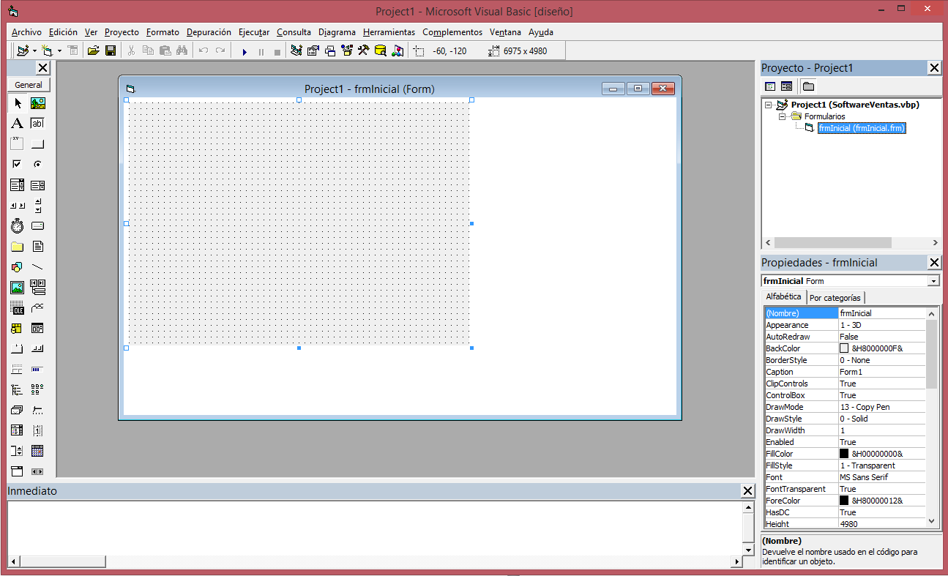This screenshot has width=948, height=576.
Task: Click the Caption property value Form1
Action: point(881,372)
